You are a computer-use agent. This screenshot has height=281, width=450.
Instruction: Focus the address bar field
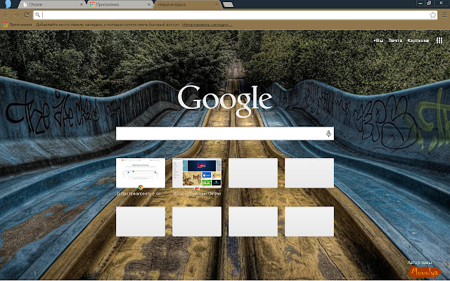click(236, 15)
